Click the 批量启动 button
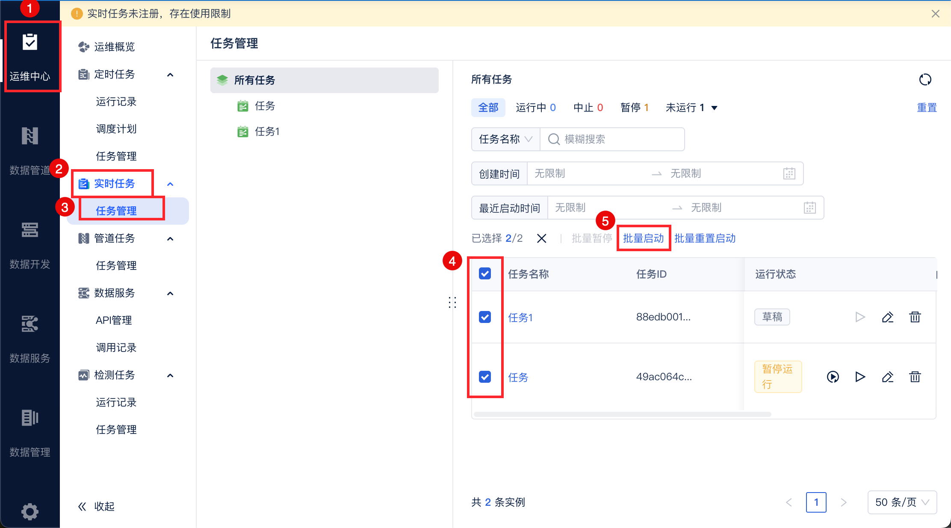The image size is (951, 528). (643, 238)
